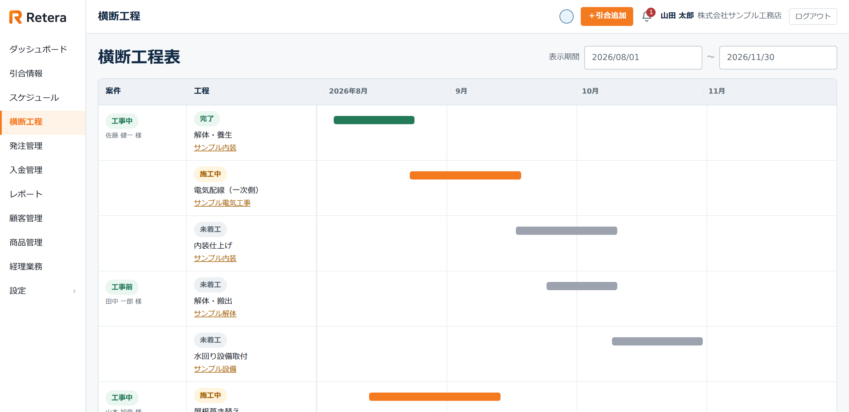
Task: Click 工事中 badge for 佐藤 健一 様
Action: coord(122,121)
